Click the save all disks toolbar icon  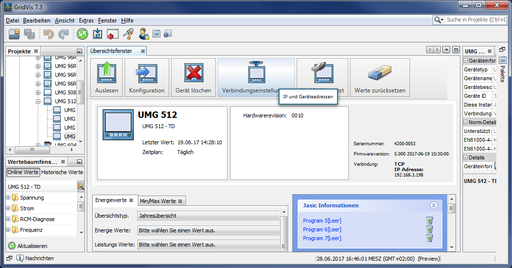(30, 34)
